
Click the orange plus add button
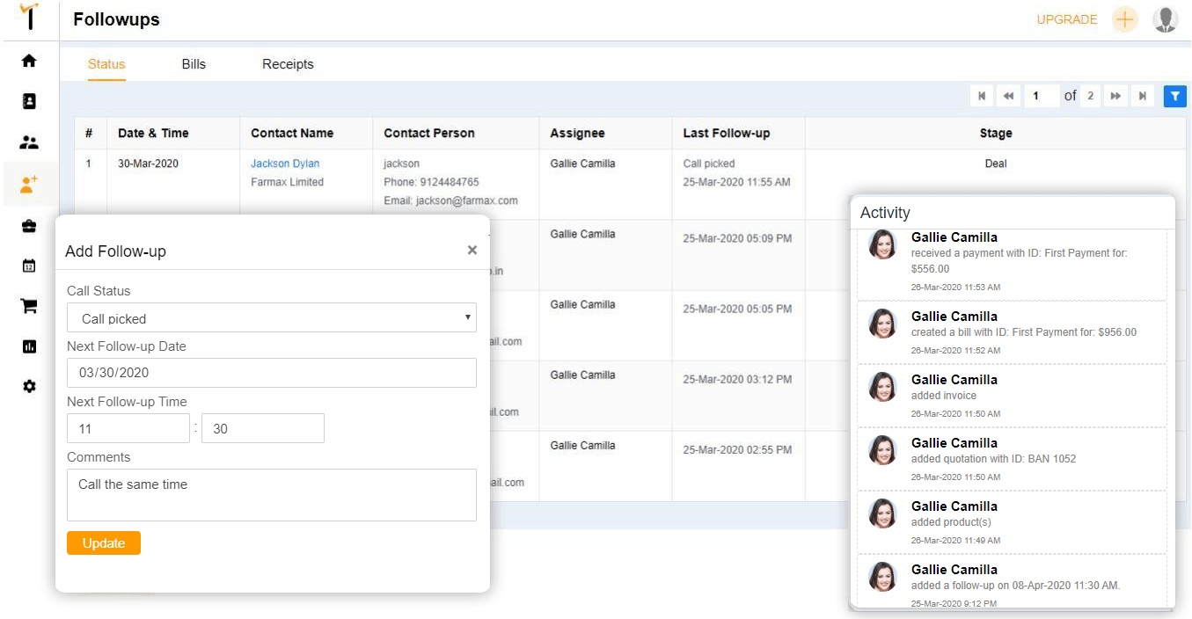coord(1124,19)
